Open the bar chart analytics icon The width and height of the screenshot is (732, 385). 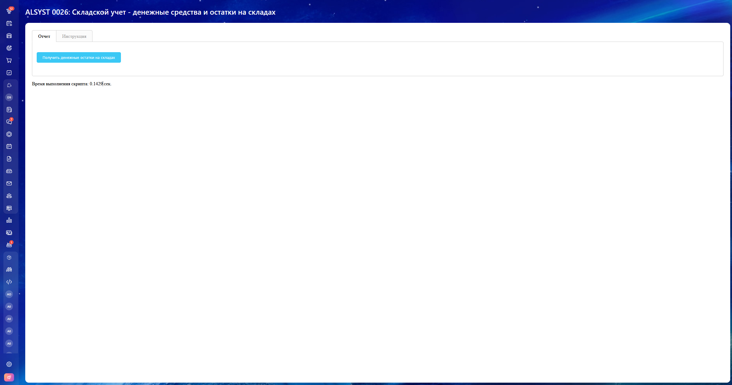tap(9, 220)
